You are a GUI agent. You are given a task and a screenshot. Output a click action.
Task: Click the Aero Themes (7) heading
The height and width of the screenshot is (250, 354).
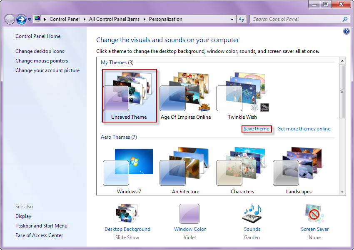[119, 137]
